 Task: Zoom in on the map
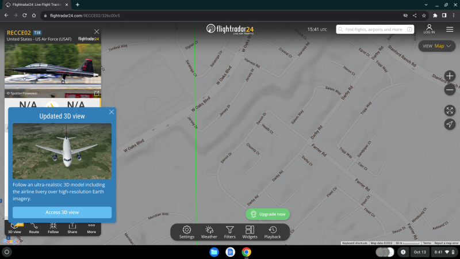tap(450, 76)
